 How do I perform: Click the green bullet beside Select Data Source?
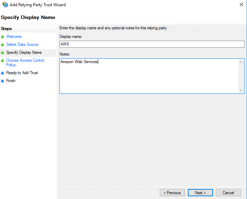coord(3,45)
